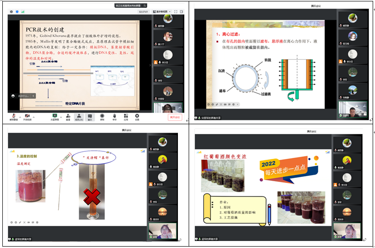Open share screen option in toolbar

tap(55, 116)
